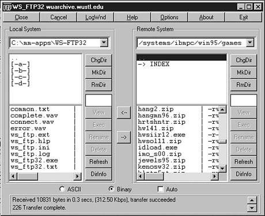Select local file complete.wav
The width and height of the screenshot is (265, 216).
[34, 116]
